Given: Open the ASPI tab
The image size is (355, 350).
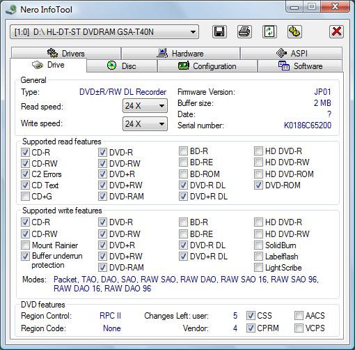Looking at the screenshot, I should pyautogui.click(x=291, y=53).
